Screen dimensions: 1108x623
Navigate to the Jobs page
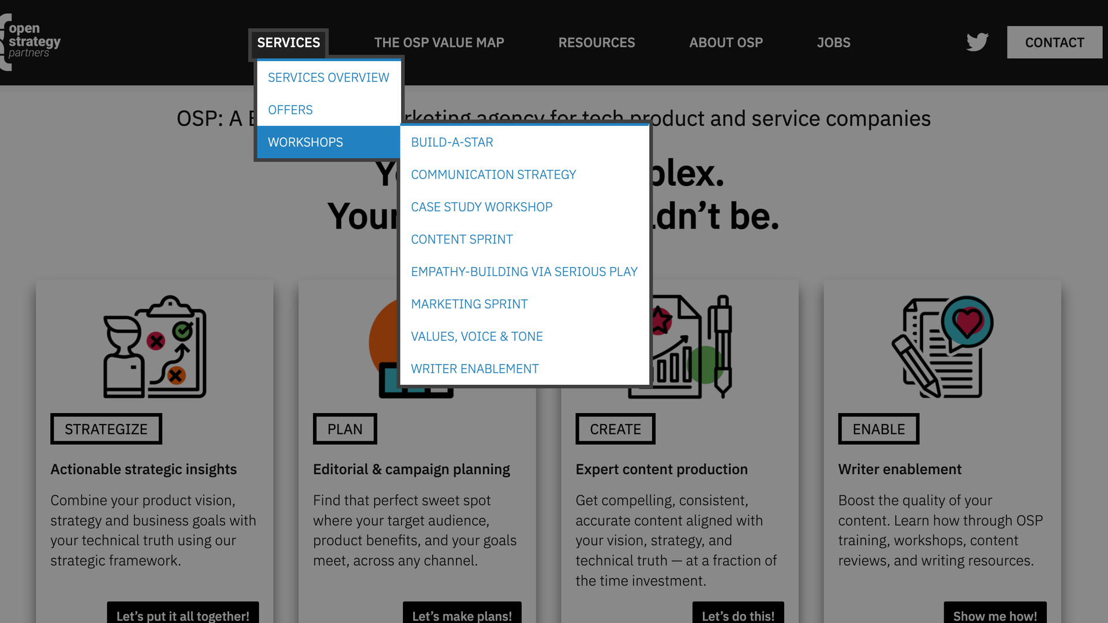(x=833, y=43)
